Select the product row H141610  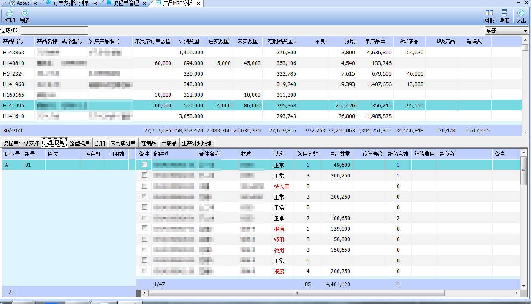coord(14,116)
